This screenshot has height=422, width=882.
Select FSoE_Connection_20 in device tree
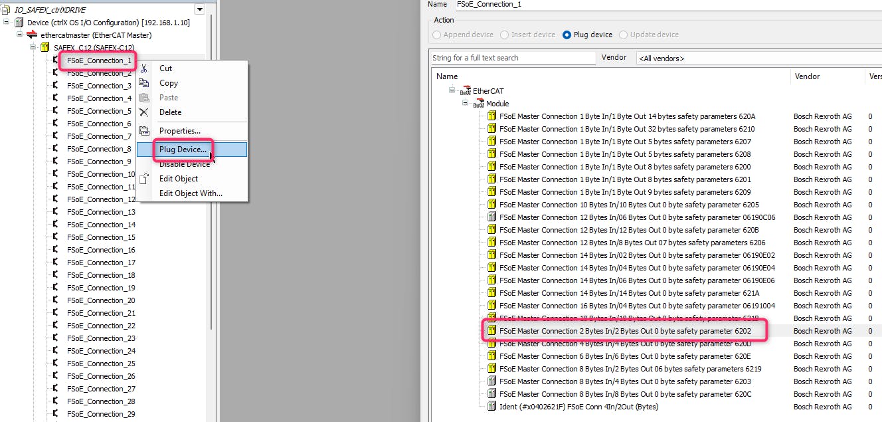pyautogui.click(x=101, y=300)
